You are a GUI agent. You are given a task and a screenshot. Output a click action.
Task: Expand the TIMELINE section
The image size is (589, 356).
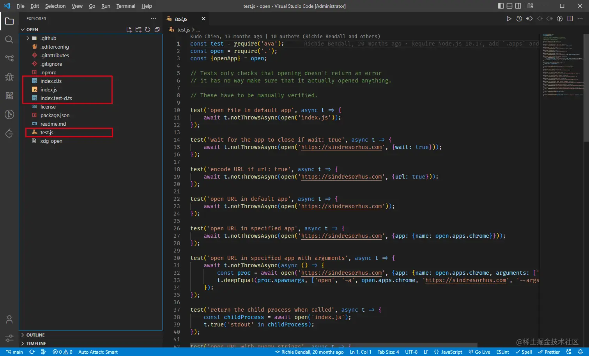coord(36,344)
